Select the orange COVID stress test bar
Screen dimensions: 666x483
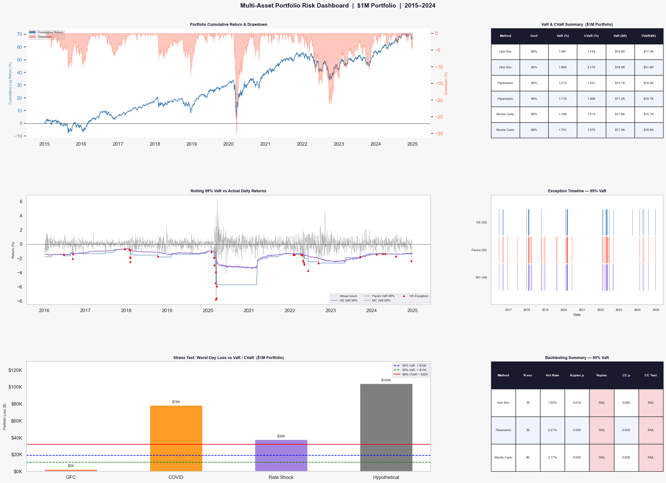(176, 437)
